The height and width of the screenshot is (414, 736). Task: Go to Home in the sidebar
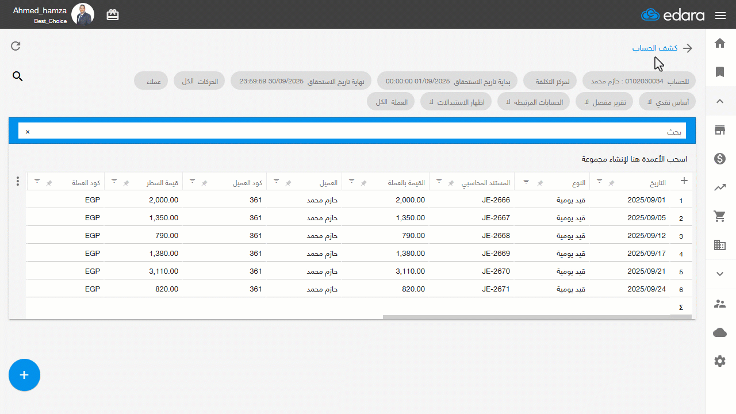[720, 43]
